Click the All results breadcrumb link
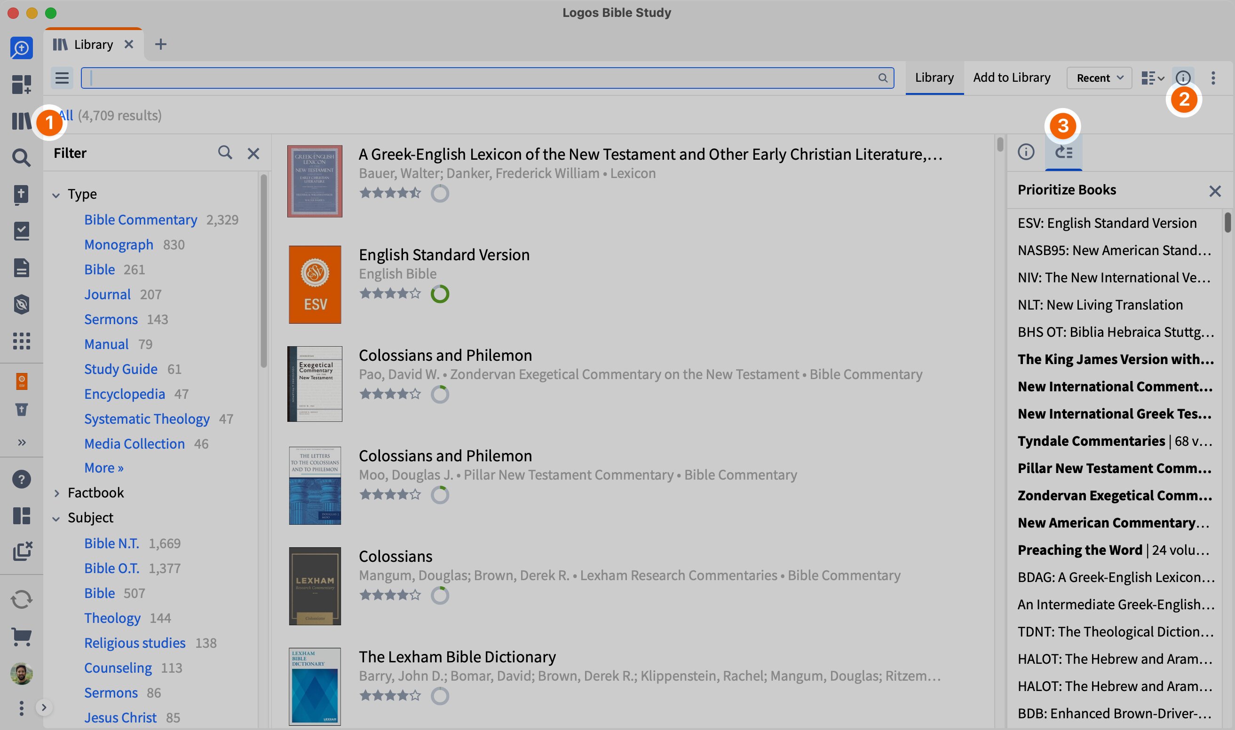 [x=65, y=115]
